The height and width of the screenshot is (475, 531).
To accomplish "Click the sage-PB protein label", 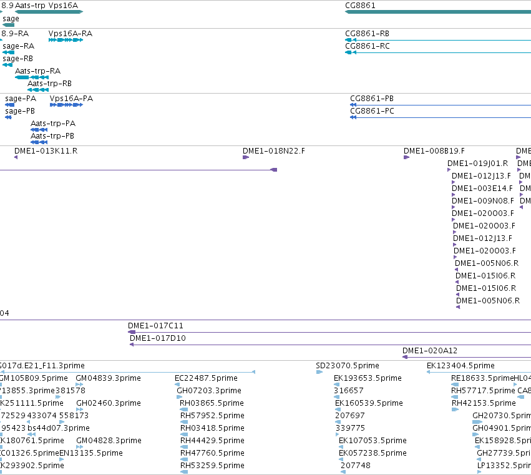I will coord(20,111).
